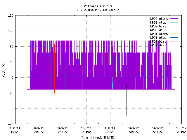The width and height of the screenshot is (187, 140).
Task: Click the y-axis tick value 100
Action: pos(11,31)
